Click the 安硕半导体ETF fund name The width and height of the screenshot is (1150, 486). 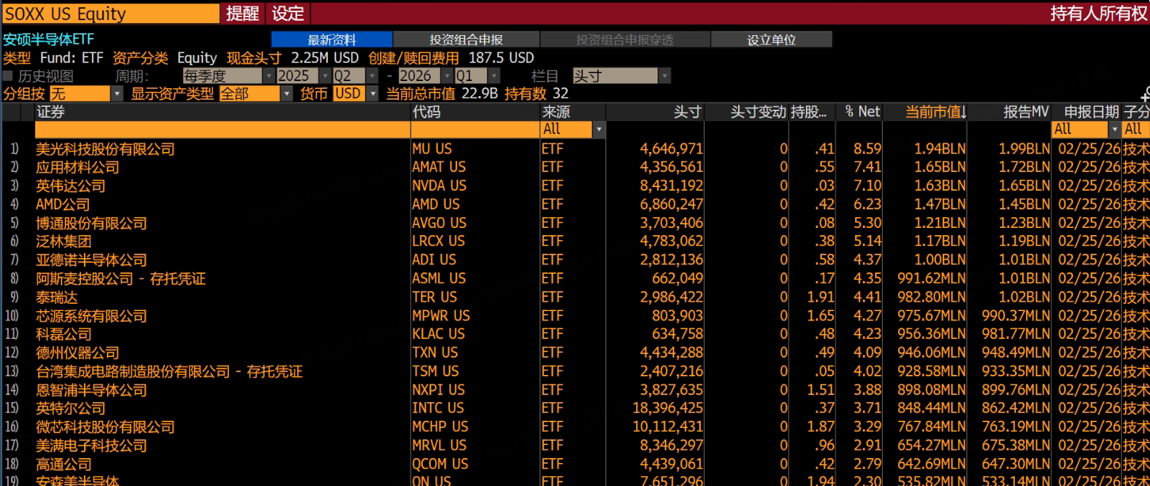(49, 39)
